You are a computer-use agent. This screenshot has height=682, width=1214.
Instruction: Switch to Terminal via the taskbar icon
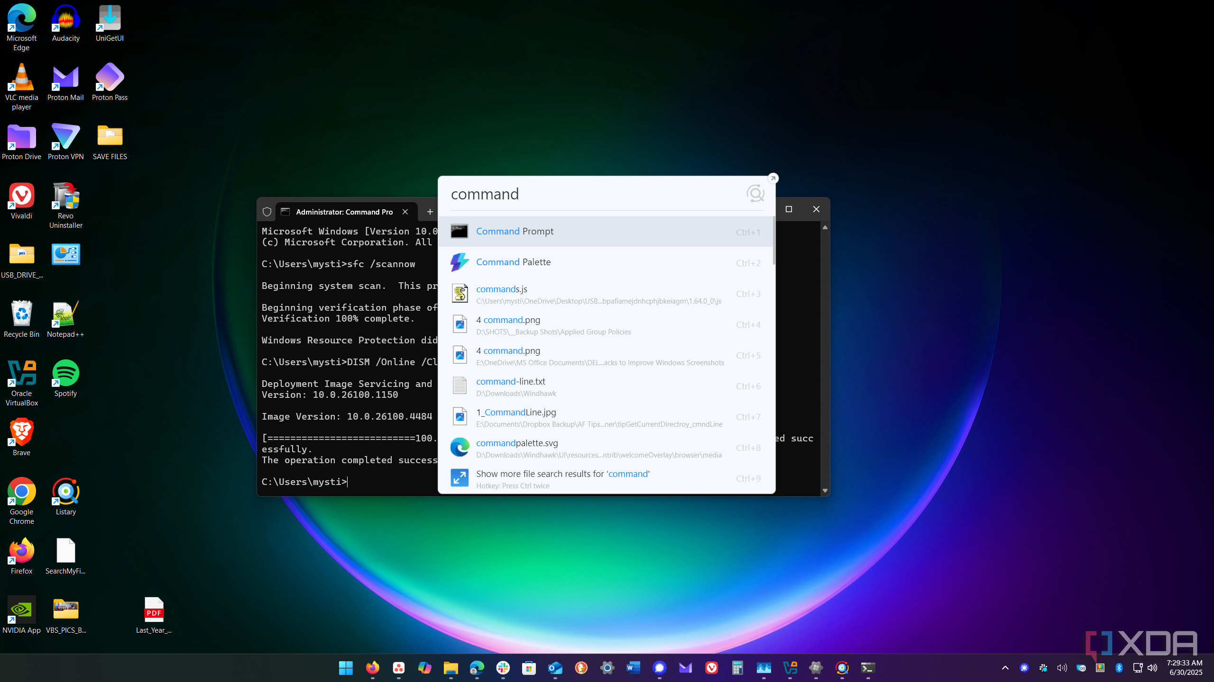pos(868,668)
